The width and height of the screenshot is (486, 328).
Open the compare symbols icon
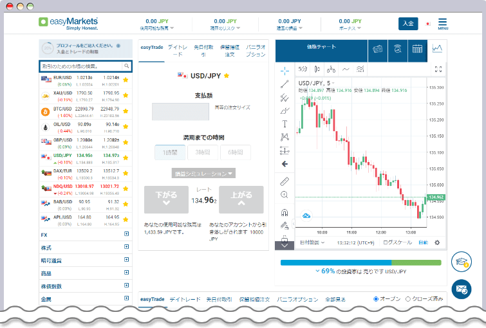(x=331, y=69)
